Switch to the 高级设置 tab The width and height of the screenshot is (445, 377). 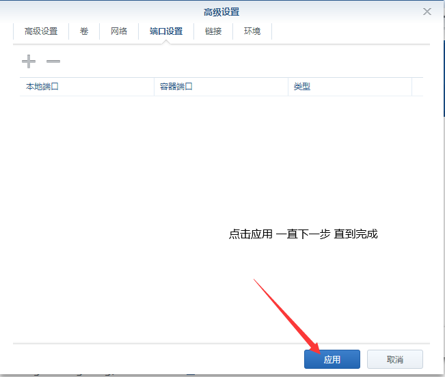click(x=41, y=31)
